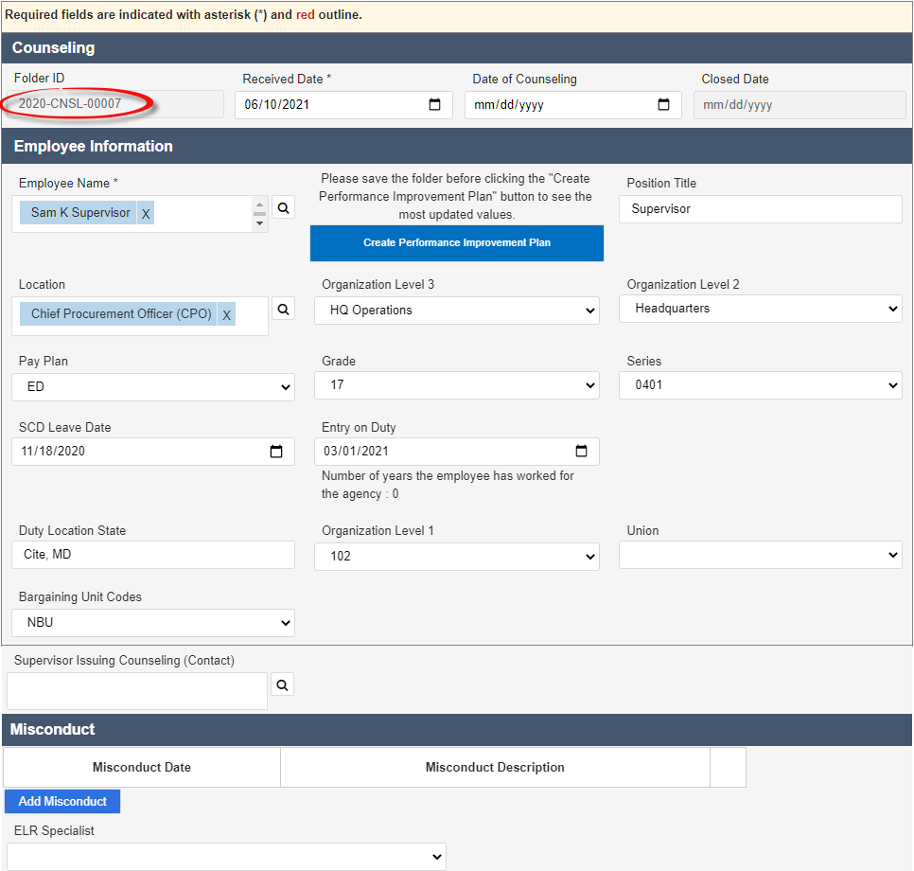The width and height of the screenshot is (914, 871).
Task: Open Bargaining Unit Codes dropdown
Action: (x=153, y=622)
